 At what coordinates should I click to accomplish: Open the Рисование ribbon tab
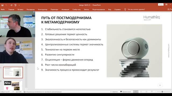click(30, 10)
